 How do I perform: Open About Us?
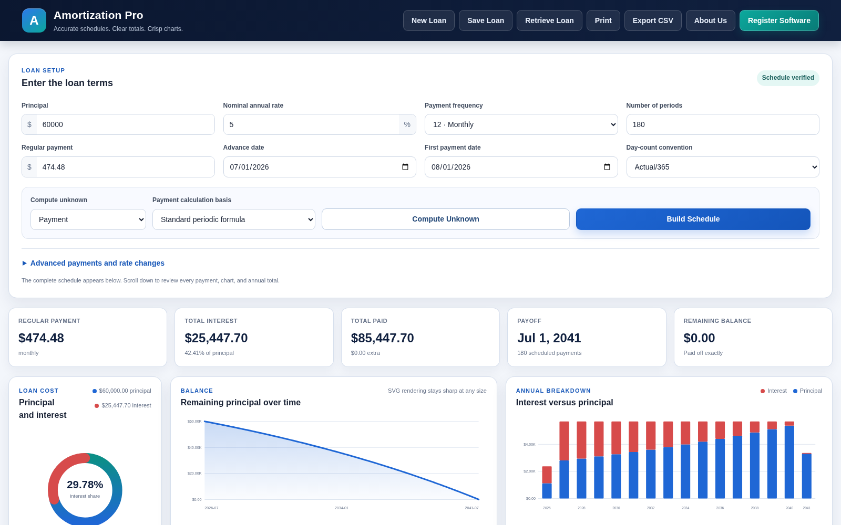pos(711,20)
